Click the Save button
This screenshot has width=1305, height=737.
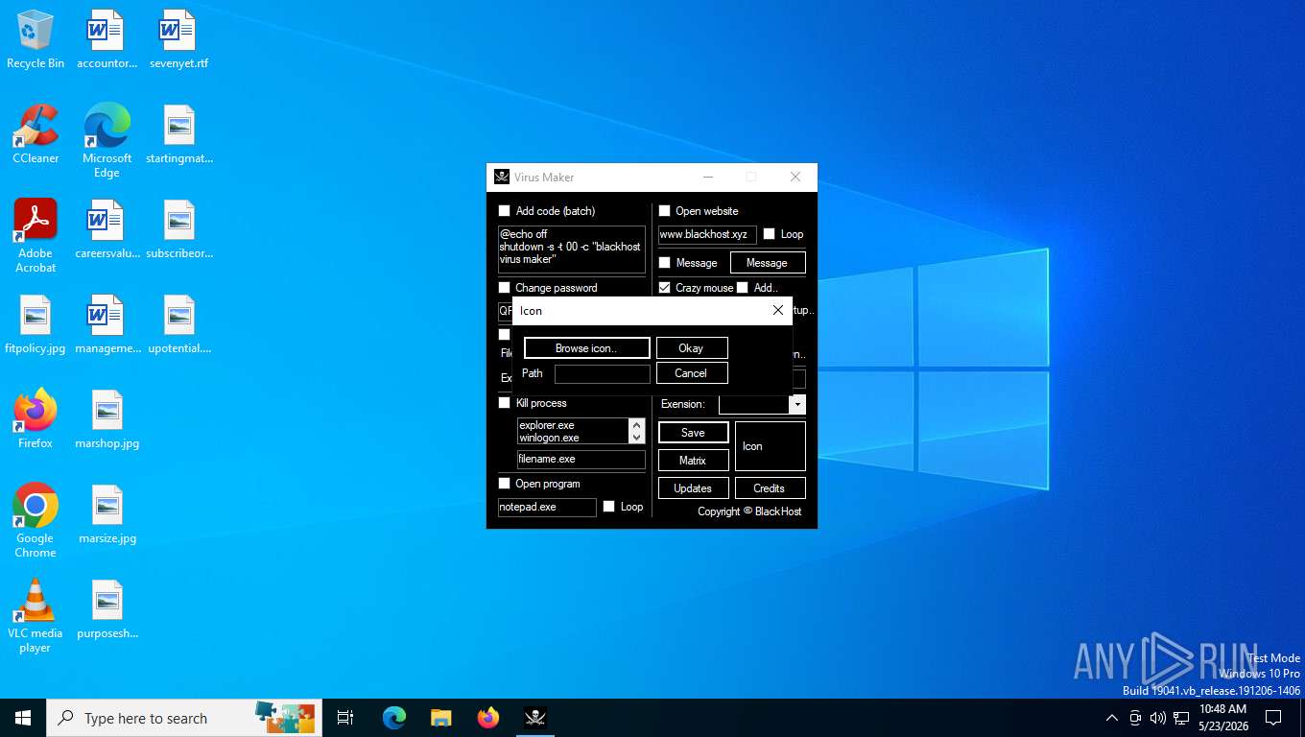point(693,433)
